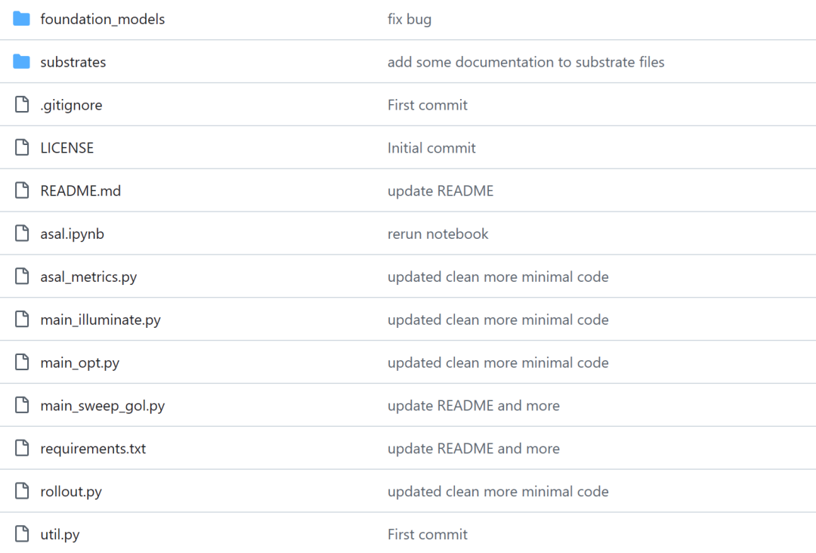Open 'add some documentation to substrate files' commit
816x553 pixels.
click(526, 62)
